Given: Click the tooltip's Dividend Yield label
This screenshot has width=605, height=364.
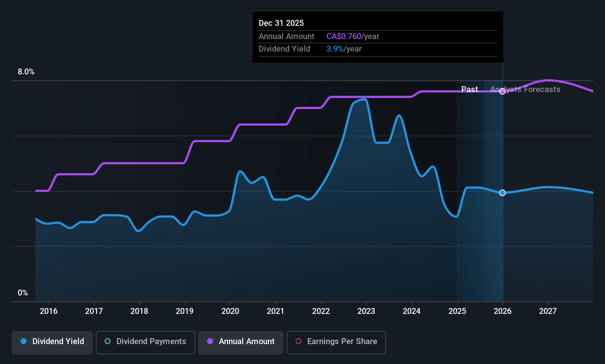Looking at the screenshot, I should pyautogui.click(x=284, y=49).
